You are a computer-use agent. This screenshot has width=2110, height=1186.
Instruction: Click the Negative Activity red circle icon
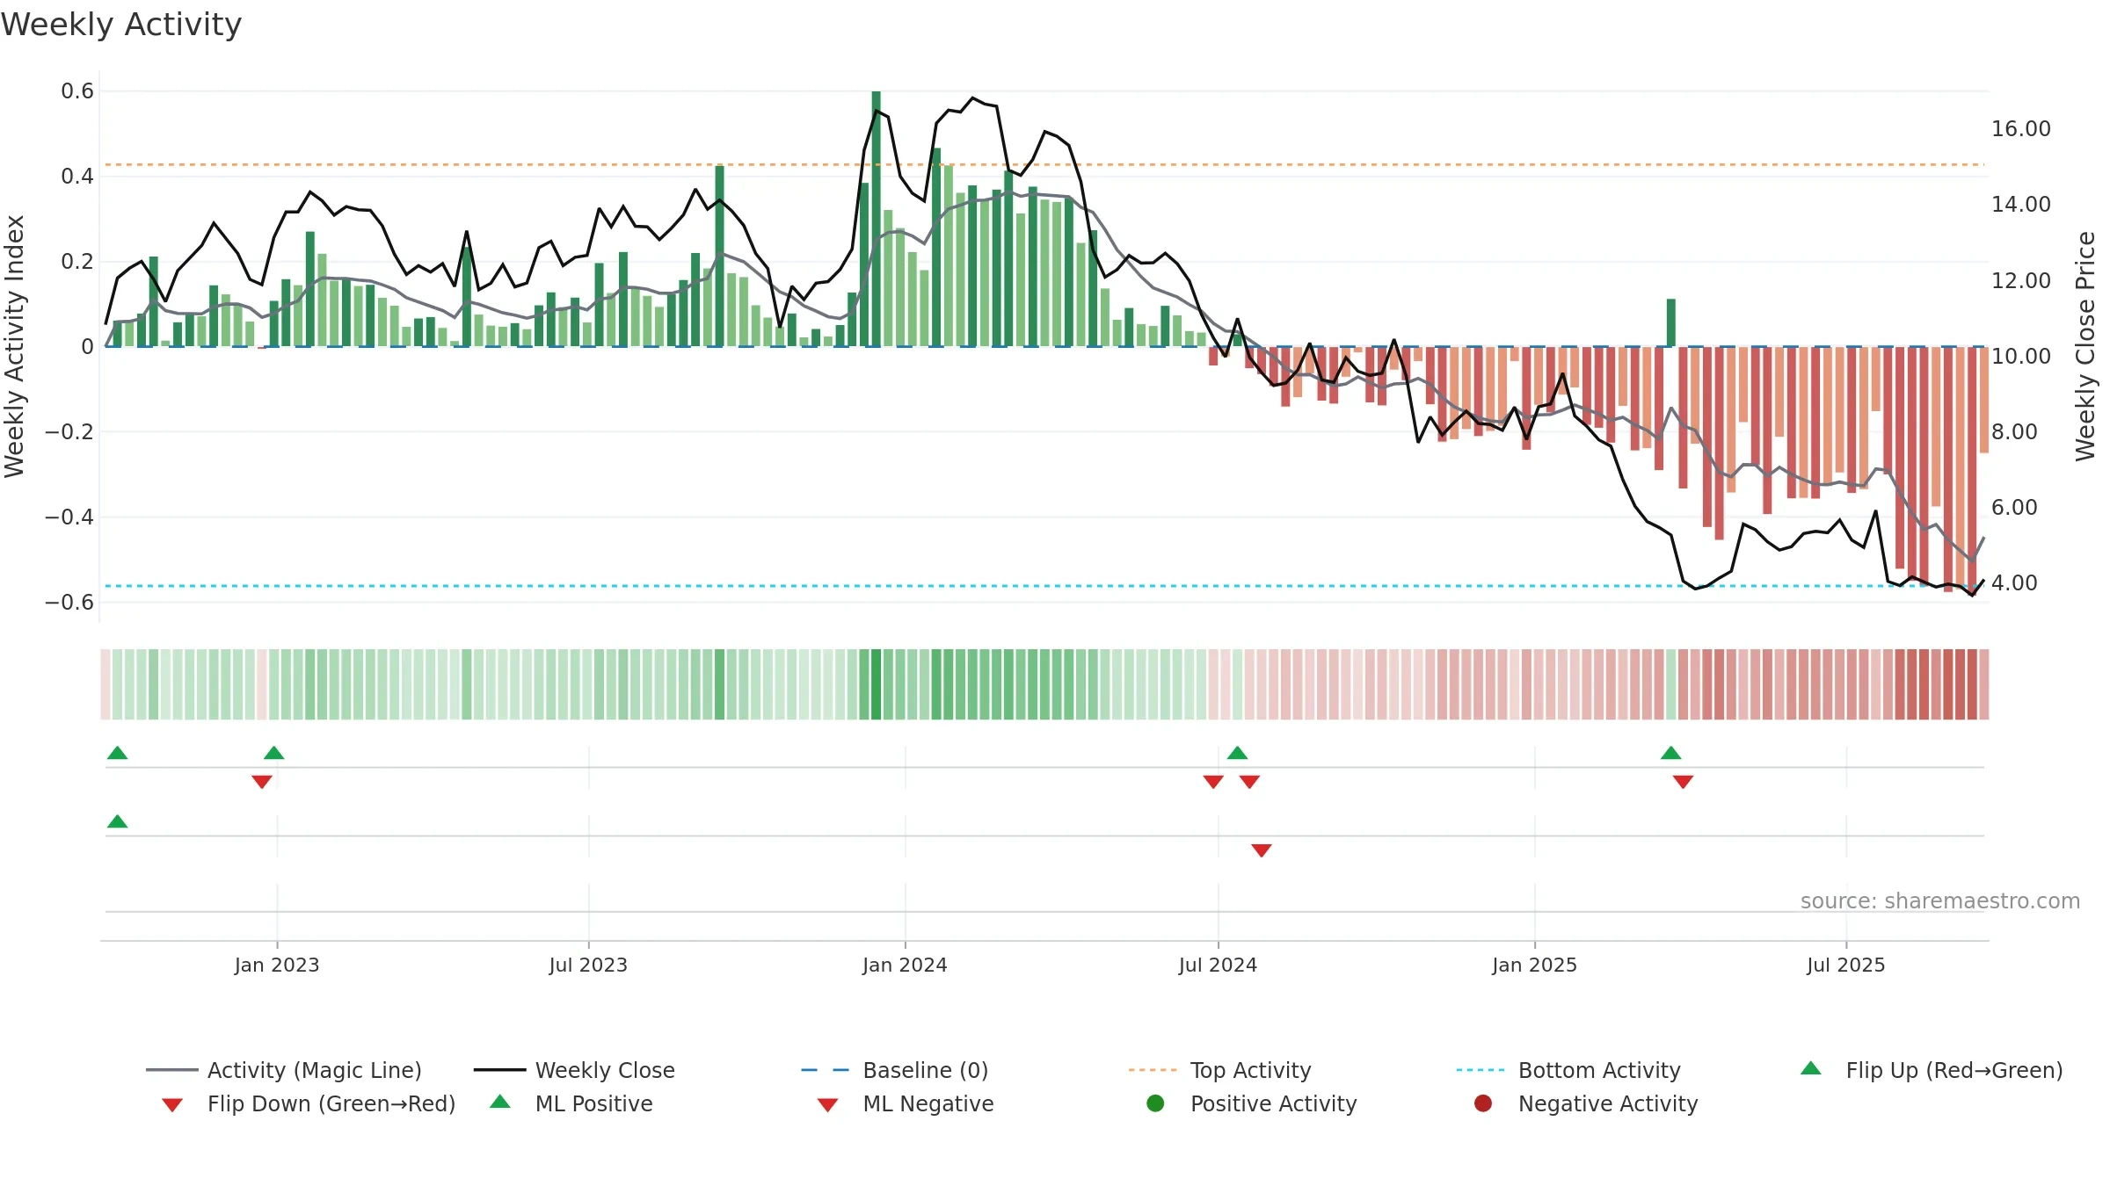click(x=1483, y=1103)
